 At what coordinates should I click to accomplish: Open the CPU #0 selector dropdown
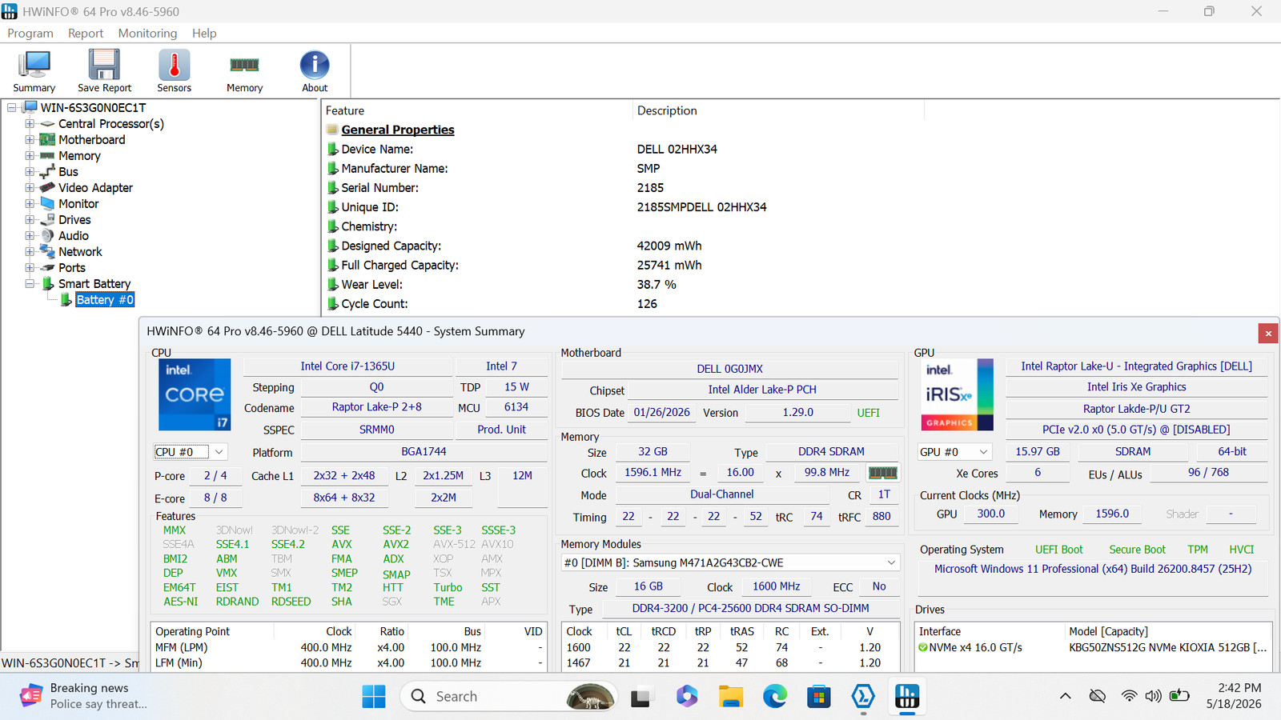pyautogui.click(x=191, y=452)
